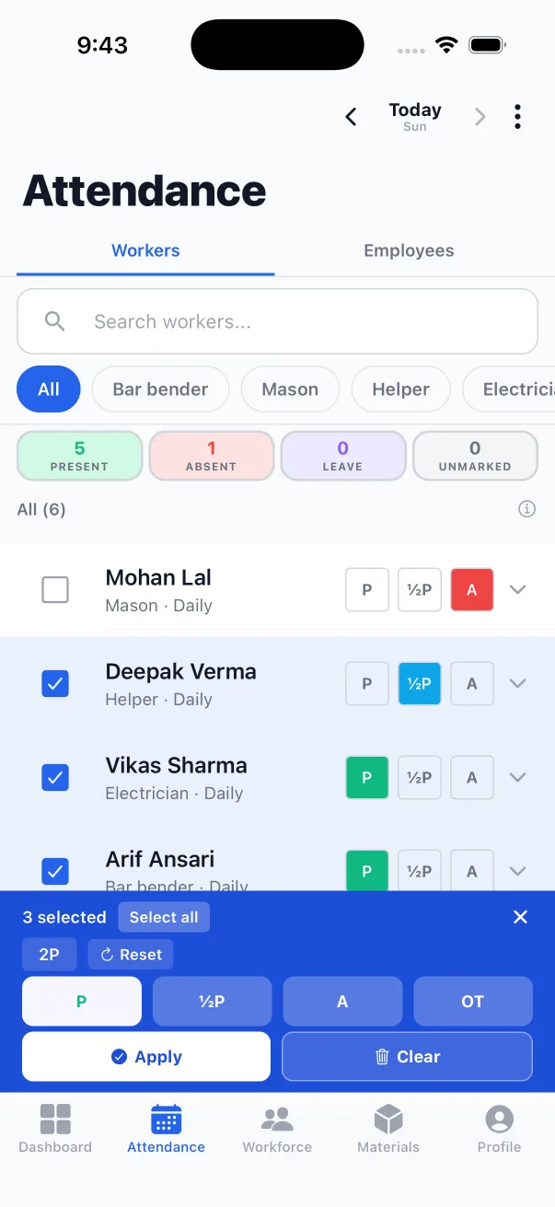Filter workers by Mason chip
This screenshot has height=1207, width=555.
[290, 389]
